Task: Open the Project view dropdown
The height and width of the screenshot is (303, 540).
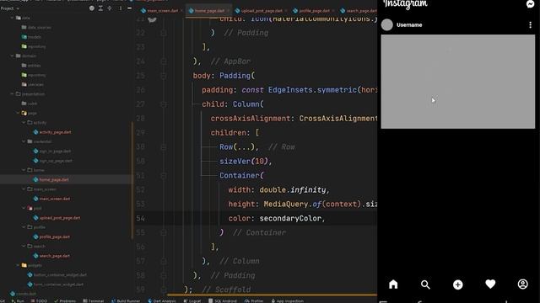Action: point(9,8)
